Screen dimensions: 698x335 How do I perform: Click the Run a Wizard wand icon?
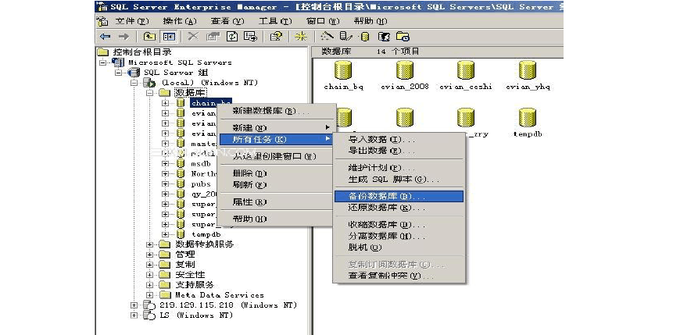[328, 36]
